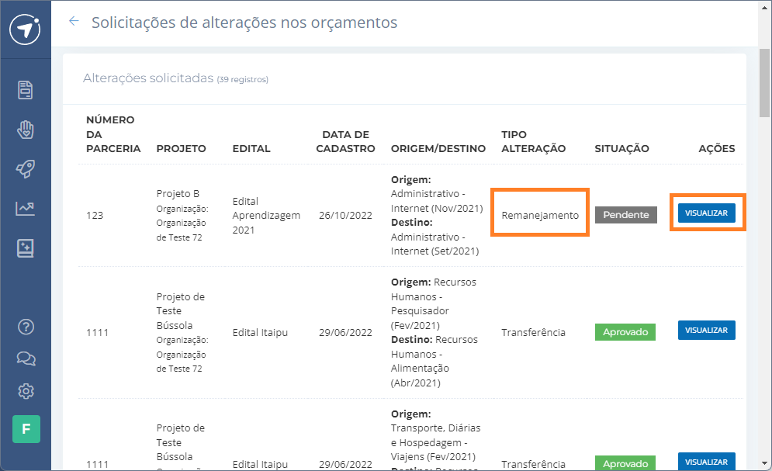
Task: Open the sparkle book icon in sidebar
Action: 25,248
